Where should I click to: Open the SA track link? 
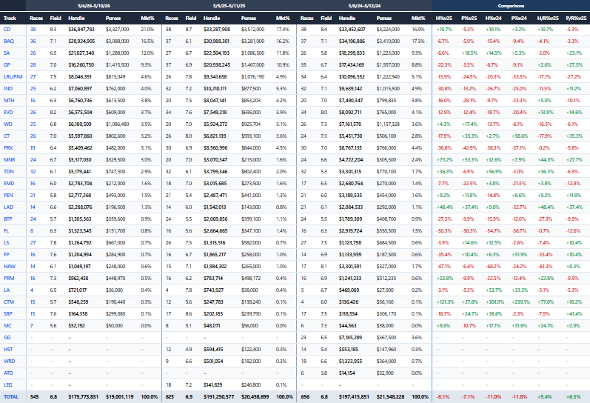(7, 53)
